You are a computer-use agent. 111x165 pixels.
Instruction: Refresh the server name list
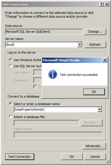tap(95, 45)
